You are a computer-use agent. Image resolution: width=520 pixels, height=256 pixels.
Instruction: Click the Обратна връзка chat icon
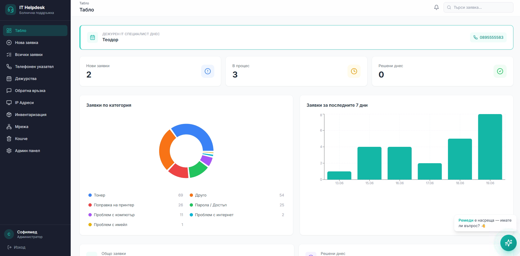pyautogui.click(x=9, y=91)
